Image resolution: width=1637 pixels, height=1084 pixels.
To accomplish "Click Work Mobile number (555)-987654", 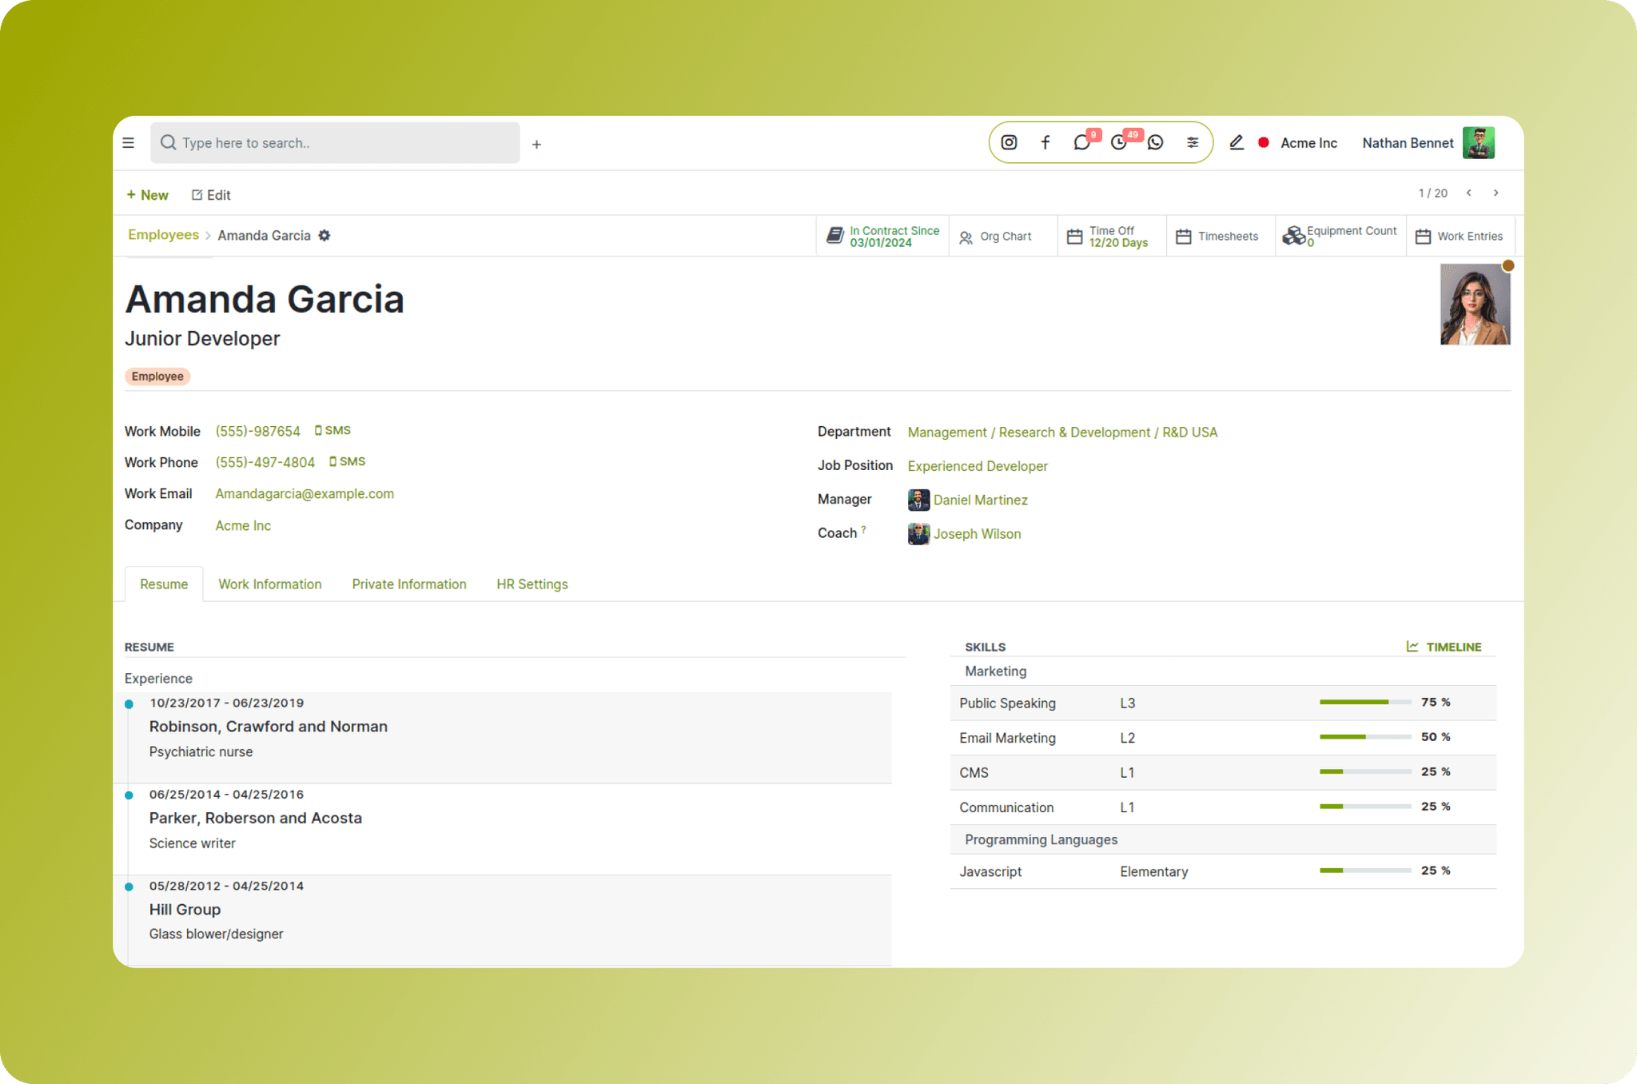I will tap(257, 432).
